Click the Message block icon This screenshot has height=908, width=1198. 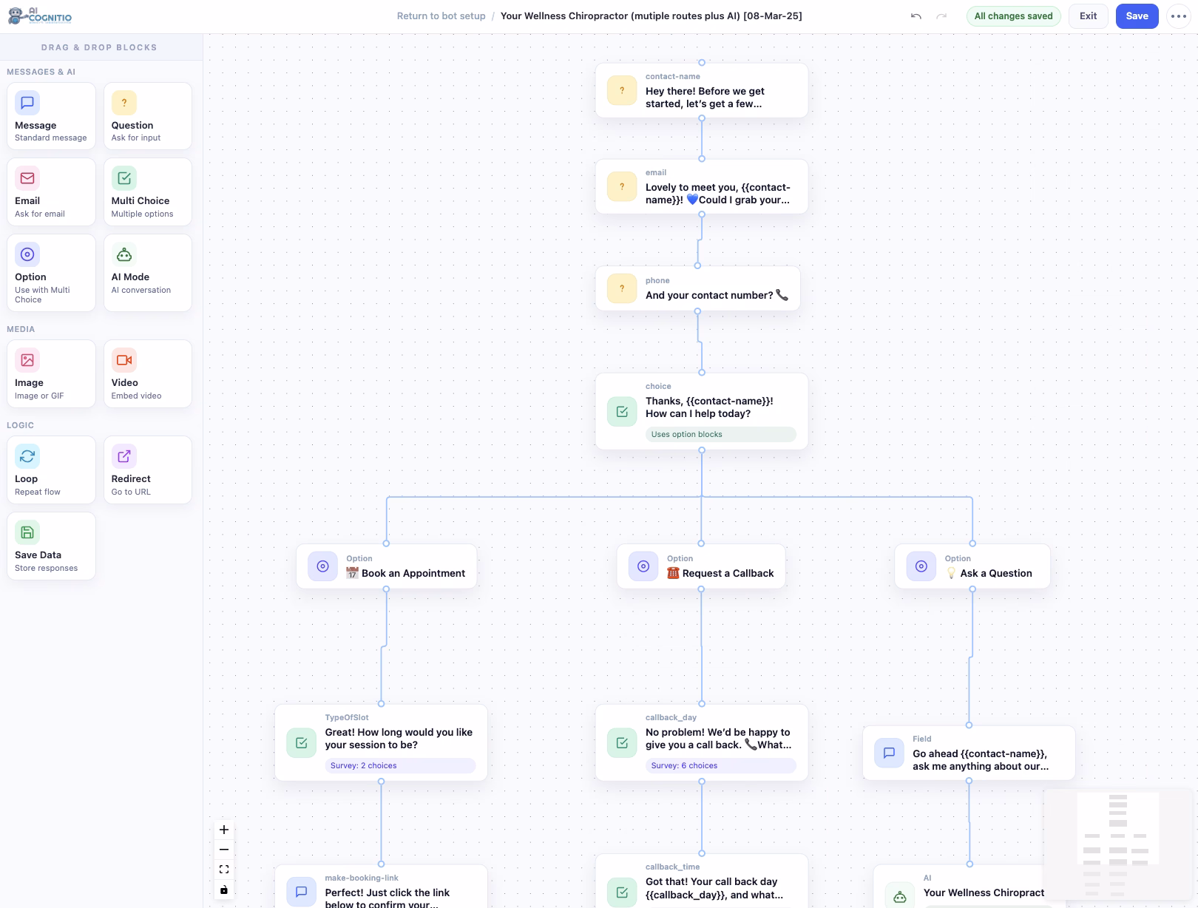(27, 103)
